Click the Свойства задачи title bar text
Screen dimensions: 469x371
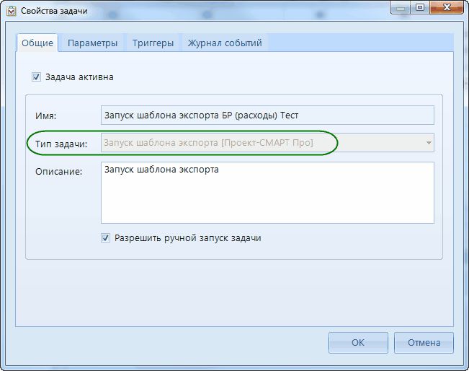point(54,10)
